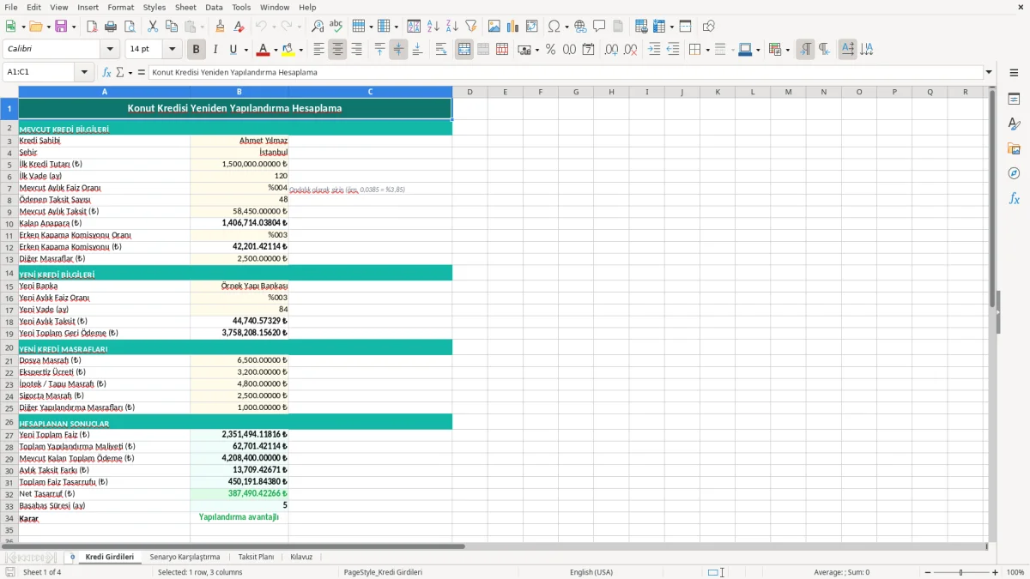Switch to Taksit Planı sheet tab
The width and height of the screenshot is (1030, 579).
[256, 557]
